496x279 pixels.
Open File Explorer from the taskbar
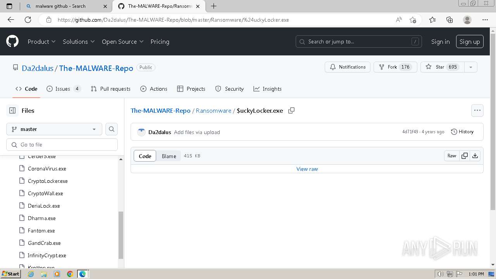click(44, 274)
